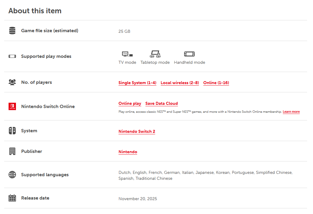
Task: Click Learn more about Nintendo Switch Online
Action: [291, 112]
